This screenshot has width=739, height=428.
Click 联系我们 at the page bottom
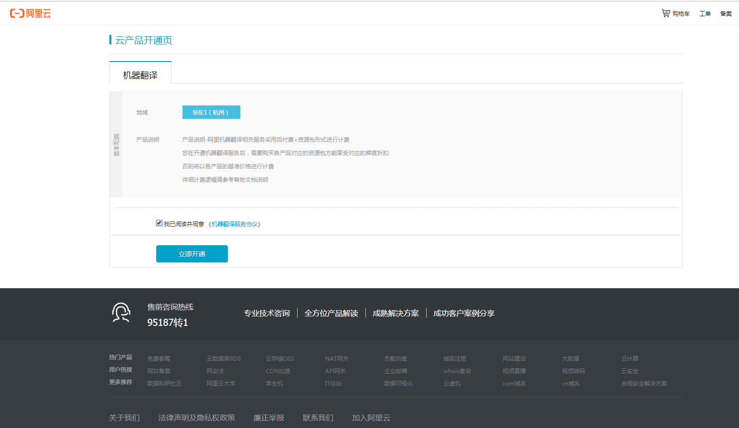[318, 418]
